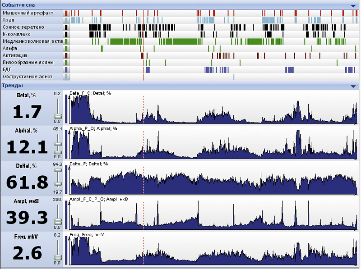
Task: Click the black К-комплекс color marker
Action: tap(66, 35)
